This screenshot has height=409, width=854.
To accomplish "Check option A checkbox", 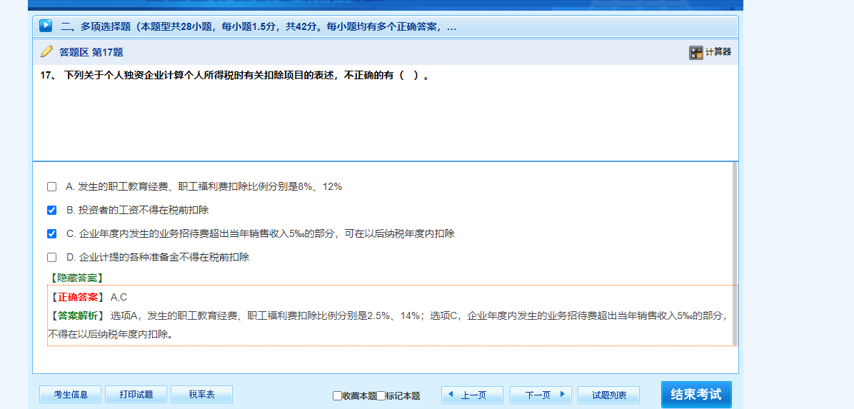I will coord(51,187).
